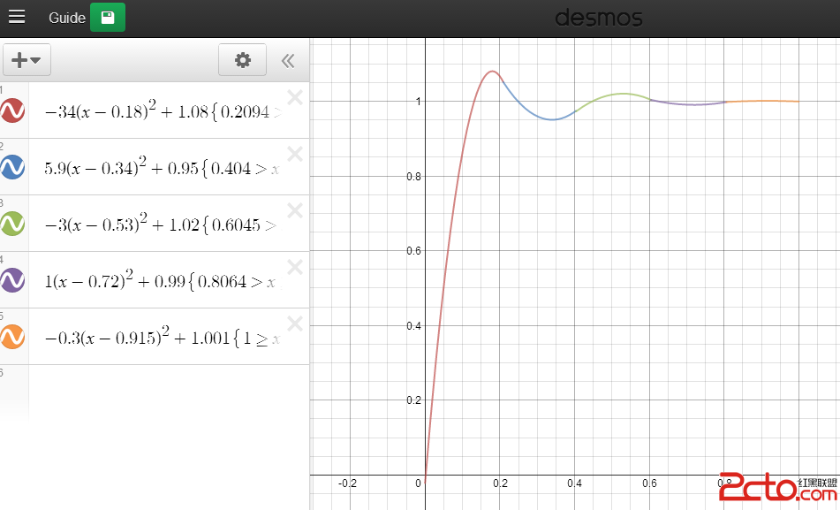This screenshot has height=510, width=840.
Task: Edit expression 1(x − 0.72)² + 0.99
Action: coord(163,280)
